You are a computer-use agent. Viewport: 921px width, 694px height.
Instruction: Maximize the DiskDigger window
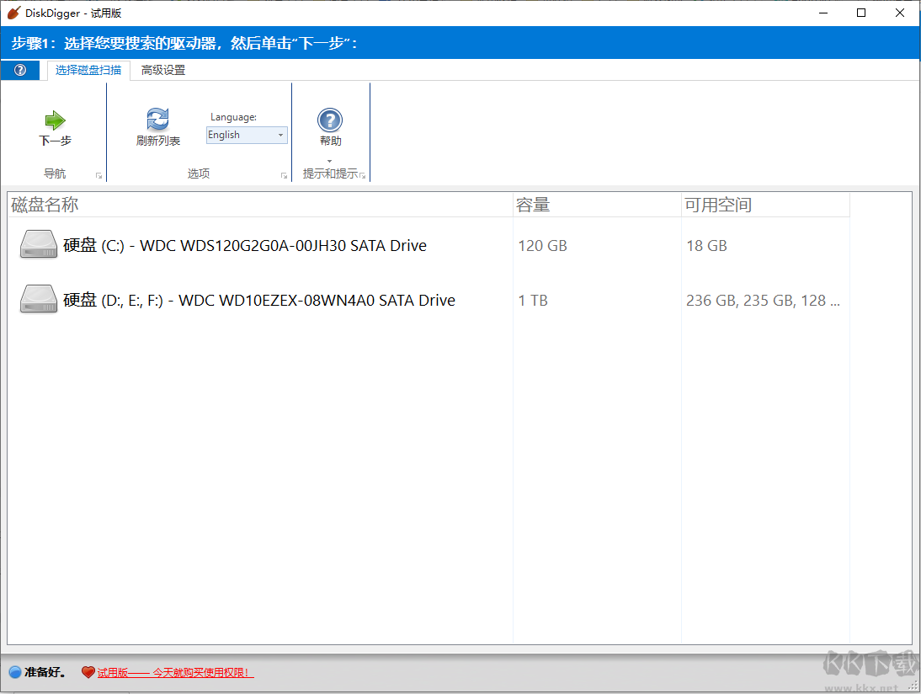tap(861, 13)
